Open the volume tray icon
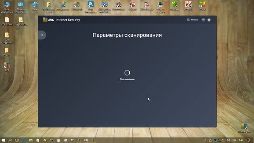254x143 pixels. pyautogui.click(x=228, y=140)
